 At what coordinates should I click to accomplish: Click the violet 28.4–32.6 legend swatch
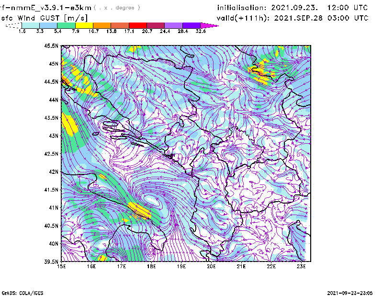[191, 25]
